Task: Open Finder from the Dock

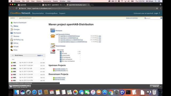Action: (x=17, y=92)
